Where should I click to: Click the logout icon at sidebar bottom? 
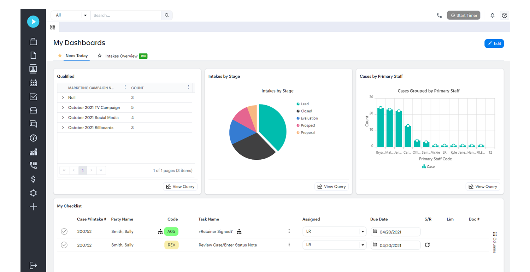pos(33,265)
